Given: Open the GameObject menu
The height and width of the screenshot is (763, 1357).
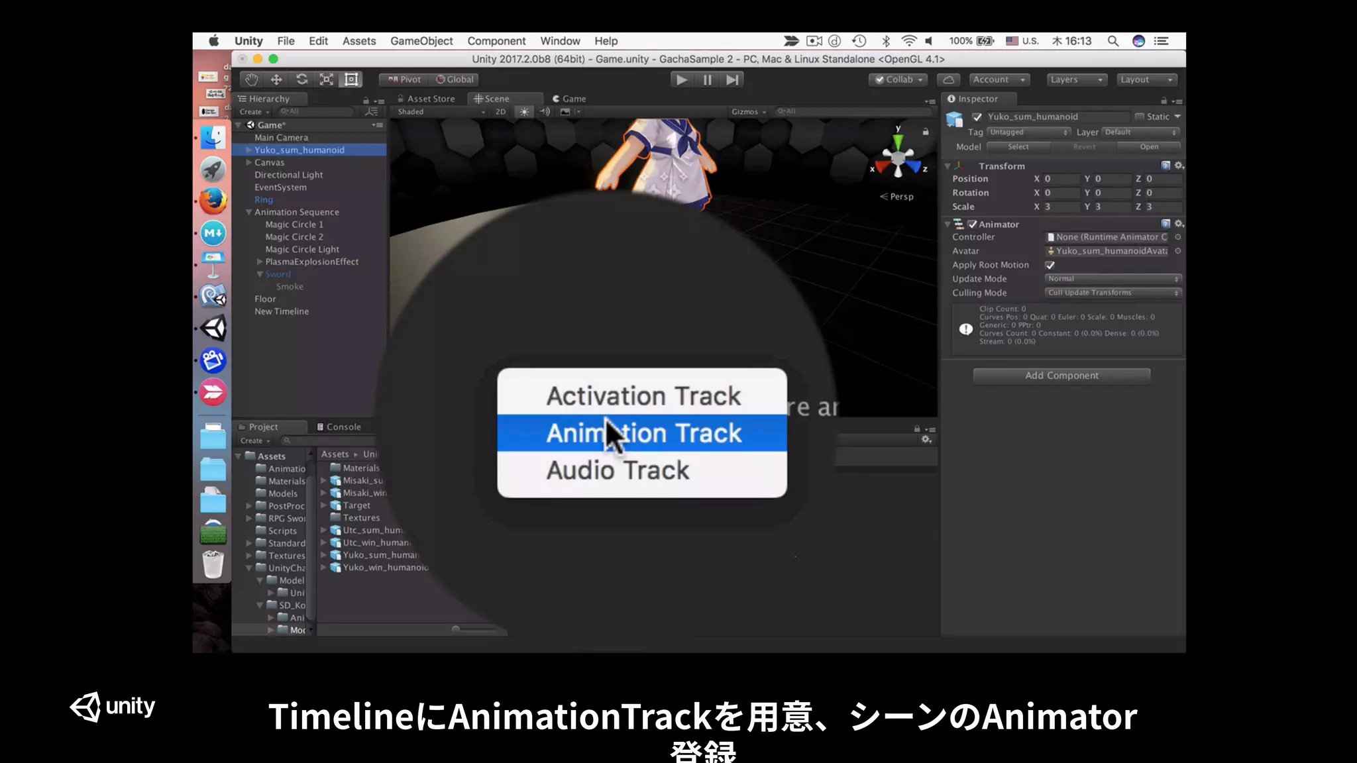Looking at the screenshot, I should tap(421, 41).
